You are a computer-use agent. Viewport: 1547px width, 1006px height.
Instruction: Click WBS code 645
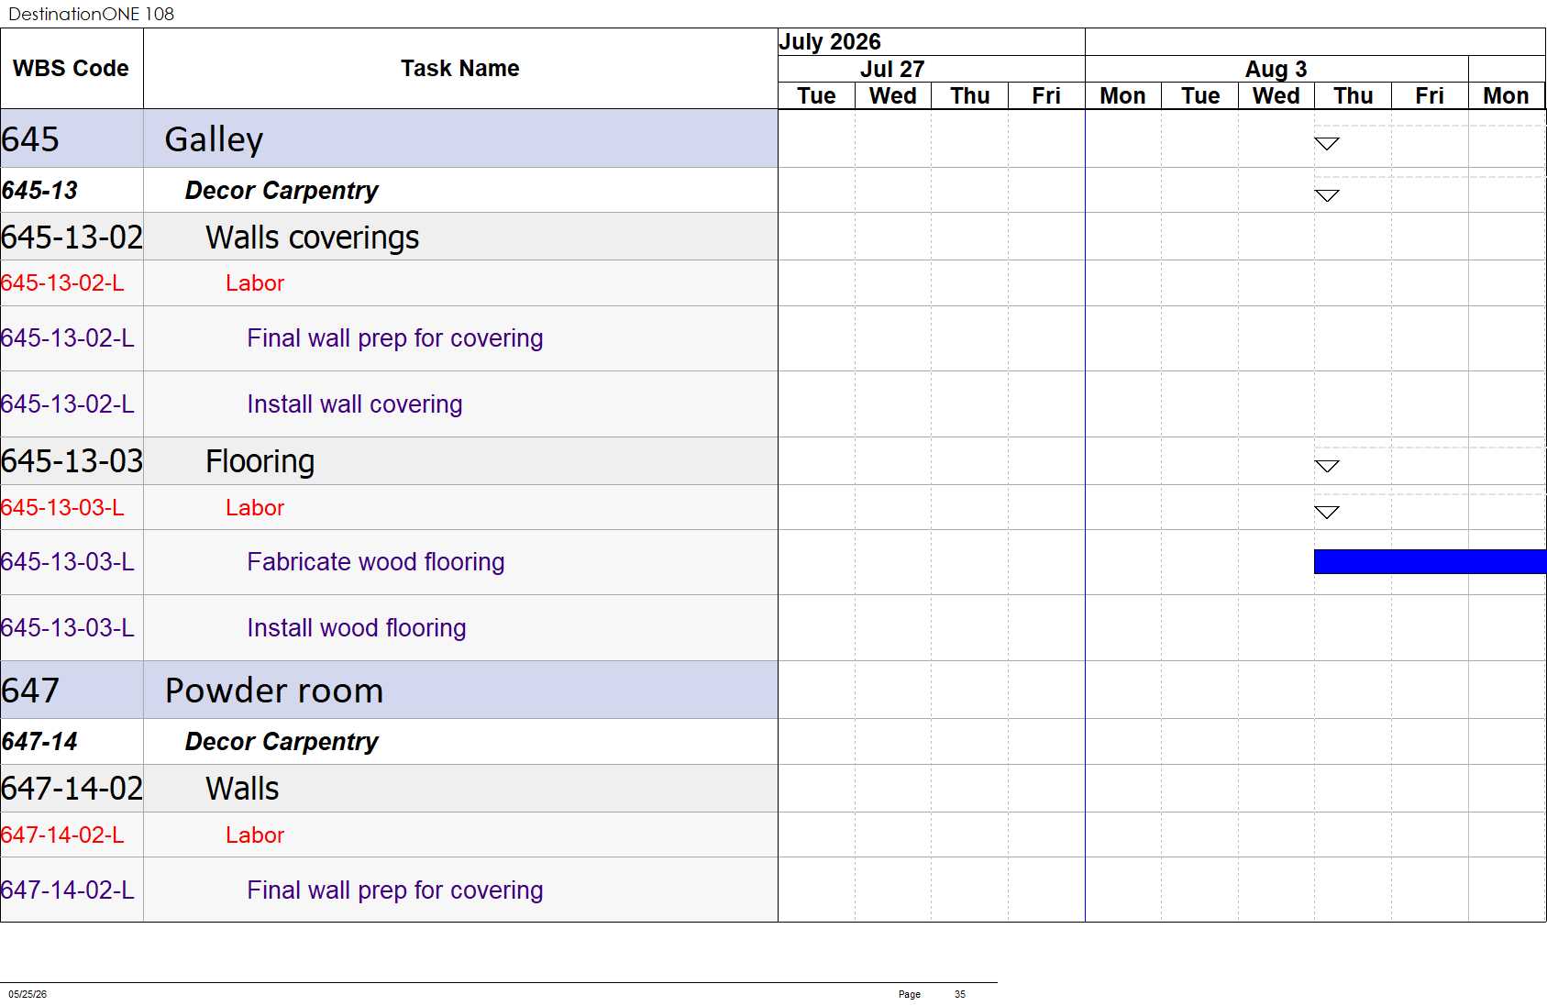click(x=30, y=139)
